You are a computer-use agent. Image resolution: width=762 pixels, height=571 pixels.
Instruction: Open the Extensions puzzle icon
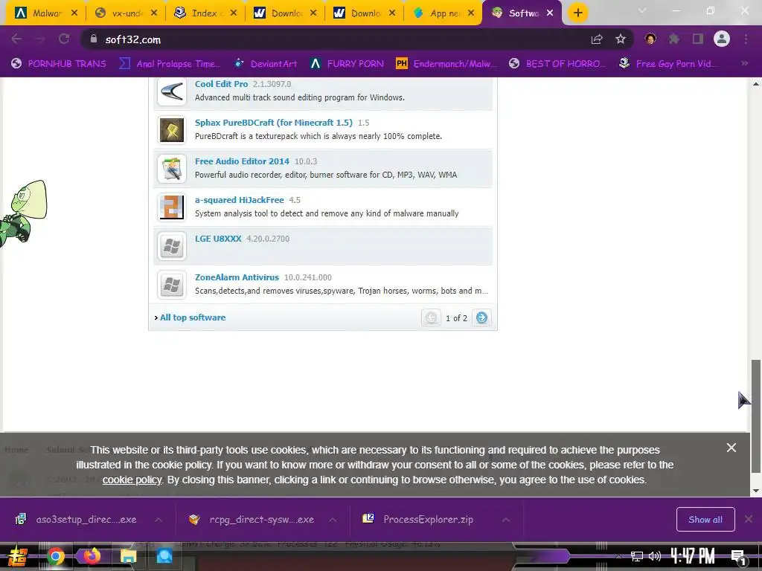point(673,39)
